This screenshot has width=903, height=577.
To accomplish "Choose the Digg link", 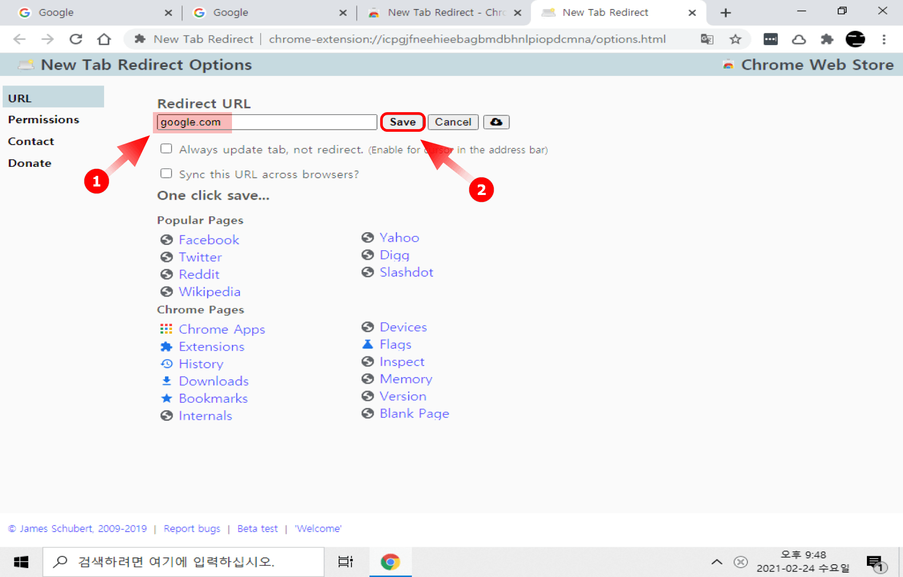I will (x=394, y=255).
